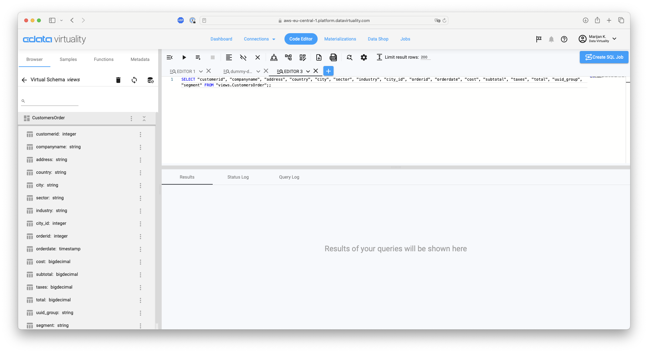
Task: Select the dependency tree icon in the toolbar
Action: click(273, 57)
